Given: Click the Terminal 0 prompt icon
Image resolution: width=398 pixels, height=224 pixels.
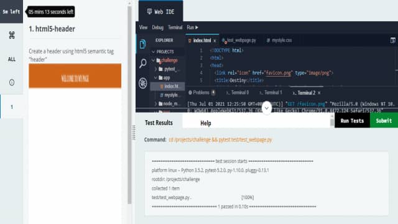Looking at the screenshot, I should click(x=228, y=93).
